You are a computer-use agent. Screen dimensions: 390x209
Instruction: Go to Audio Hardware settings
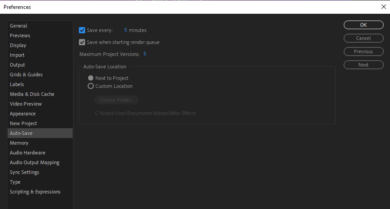[x=40, y=153]
